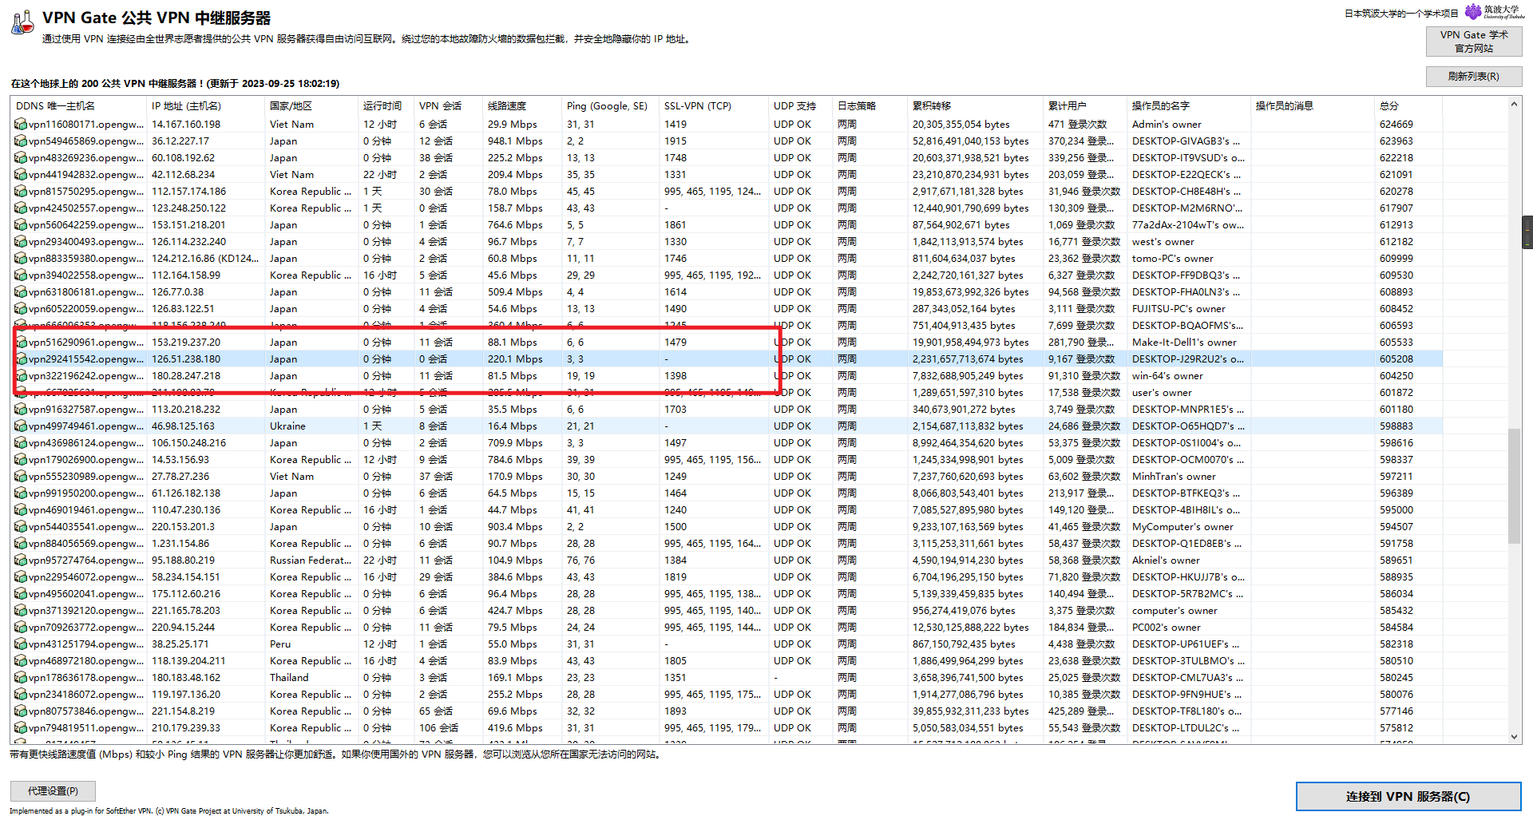Select server icon for vpn605220059
Screen dimensions: 1533x820
pos(21,309)
